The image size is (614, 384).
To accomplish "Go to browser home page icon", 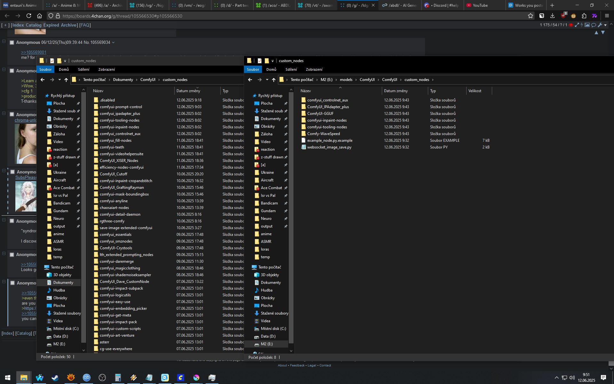I will (39, 16).
